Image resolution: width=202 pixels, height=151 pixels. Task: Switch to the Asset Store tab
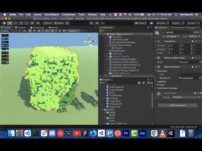pyautogui.click(x=37, y=28)
